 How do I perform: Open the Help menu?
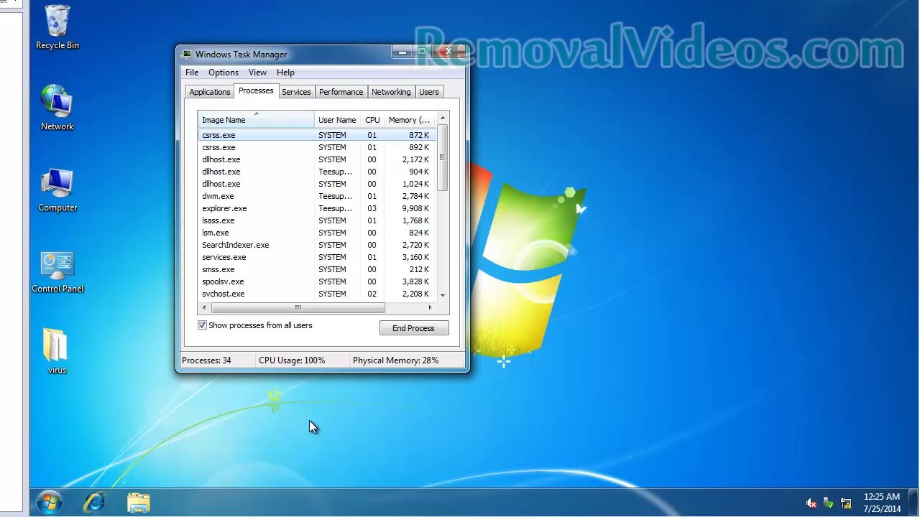285,73
